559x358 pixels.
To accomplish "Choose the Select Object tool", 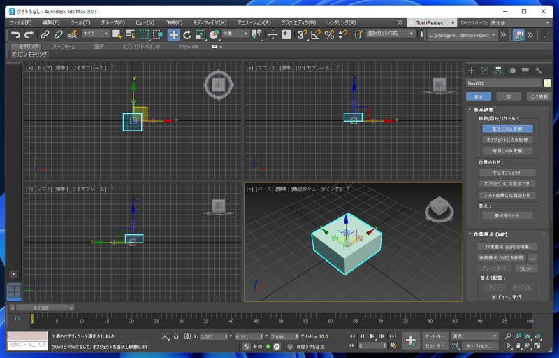I will pyautogui.click(x=117, y=34).
